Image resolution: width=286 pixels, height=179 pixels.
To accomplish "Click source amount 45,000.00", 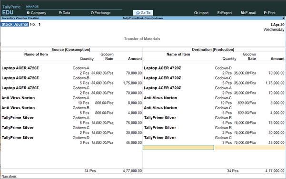I will click(x=134, y=142).
